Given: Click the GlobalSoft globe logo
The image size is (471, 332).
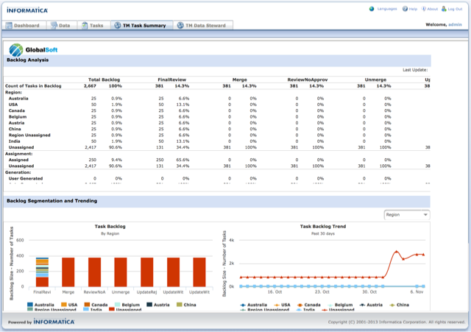Looking at the screenshot, I should [16, 50].
